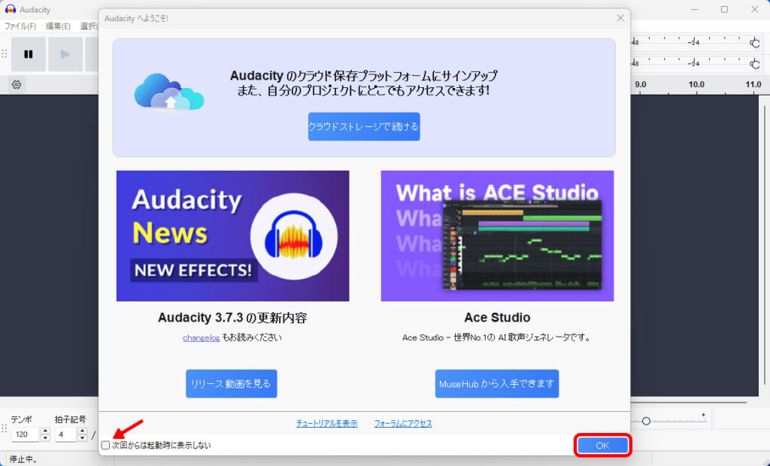
Task: Click the grip handle beside the テンポ field
Action: coord(5,429)
